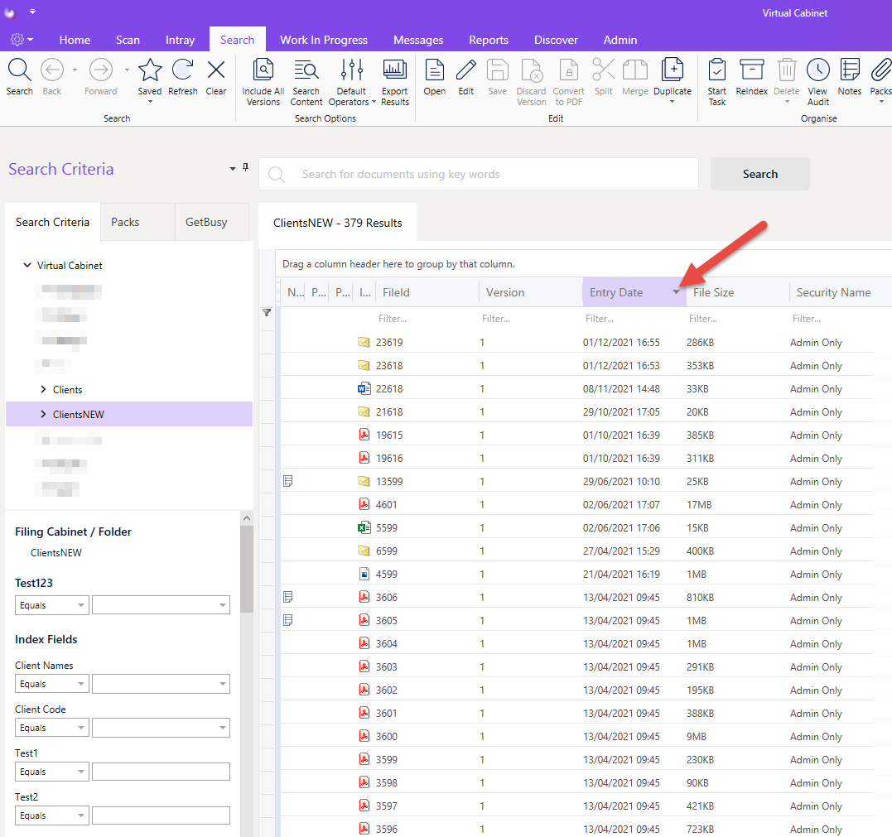Viewport: 892px width, 837px height.
Task: Click the Search button beside keyword box
Action: 760,174
